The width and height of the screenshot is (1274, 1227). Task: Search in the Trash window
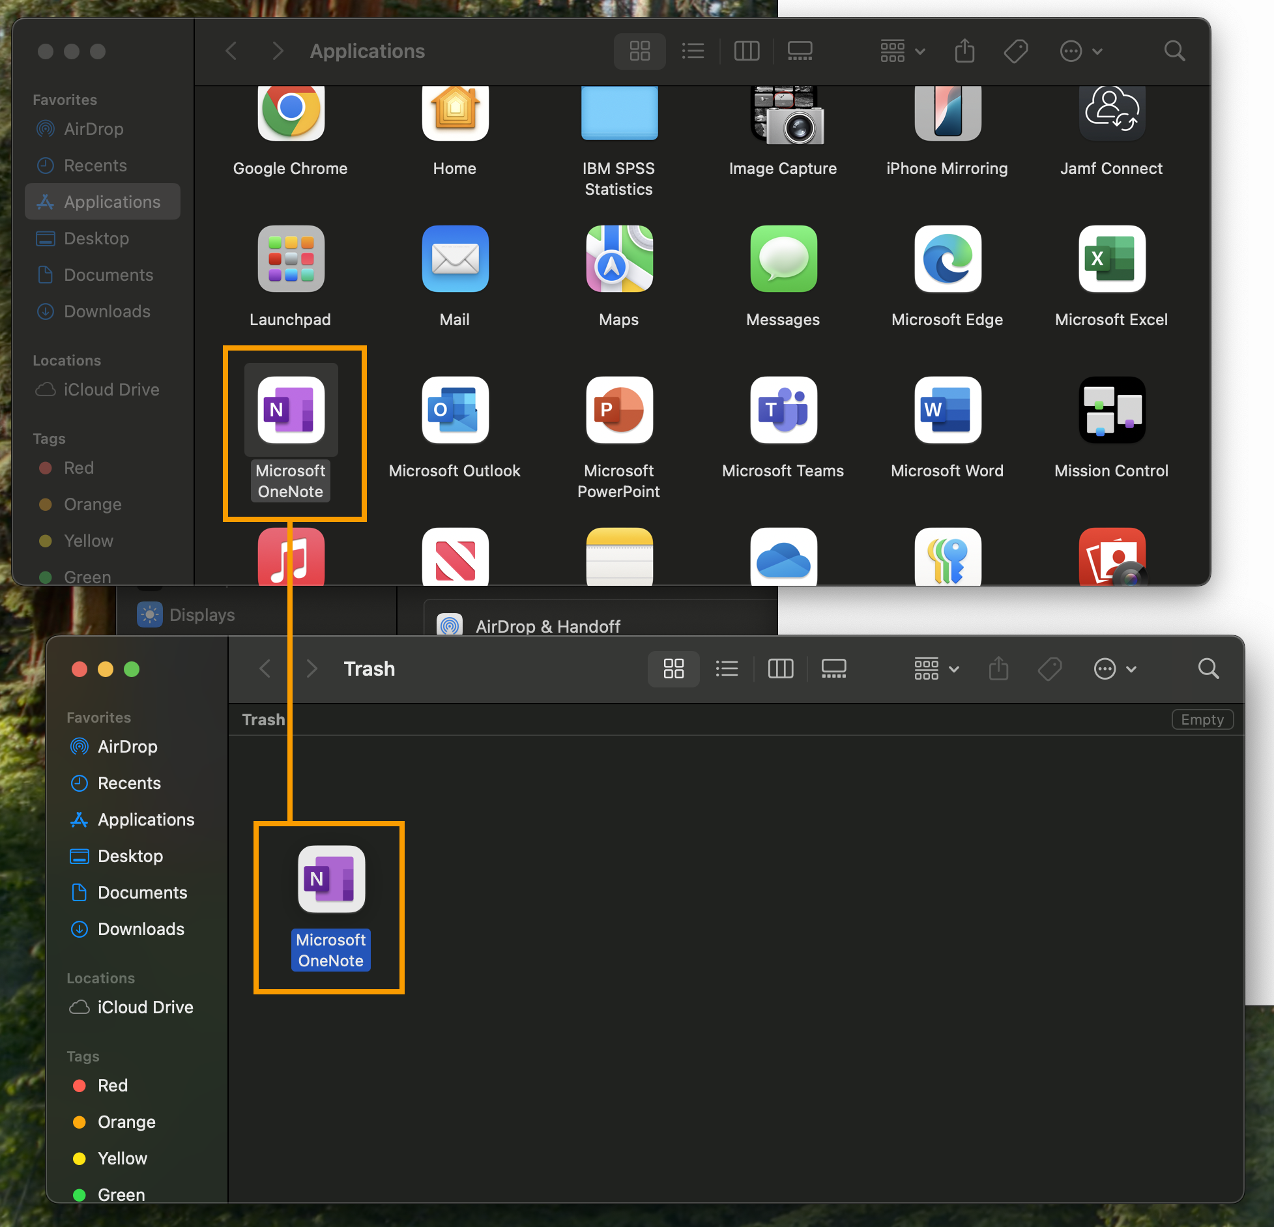(x=1208, y=669)
